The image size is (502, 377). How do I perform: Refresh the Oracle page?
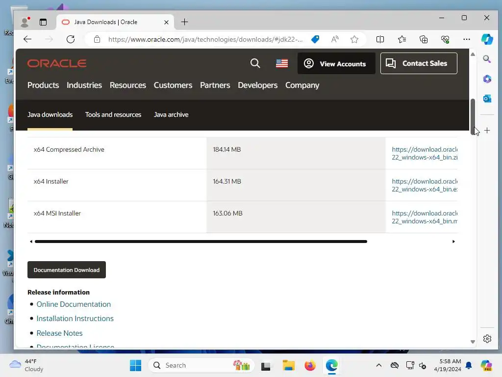point(71,39)
